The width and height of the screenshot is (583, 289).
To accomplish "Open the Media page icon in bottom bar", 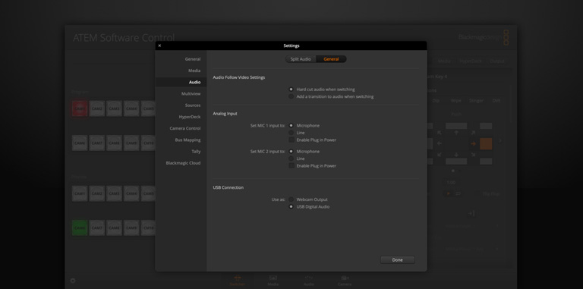I will pyautogui.click(x=273, y=281).
